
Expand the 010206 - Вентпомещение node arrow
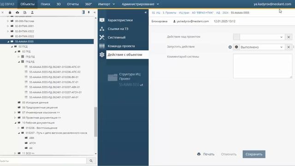[x=18, y=128]
